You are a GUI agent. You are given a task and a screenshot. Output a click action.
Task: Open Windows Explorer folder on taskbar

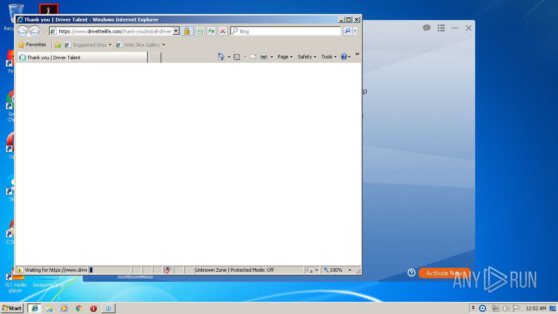pyautogui.click(x=49, y=308)
